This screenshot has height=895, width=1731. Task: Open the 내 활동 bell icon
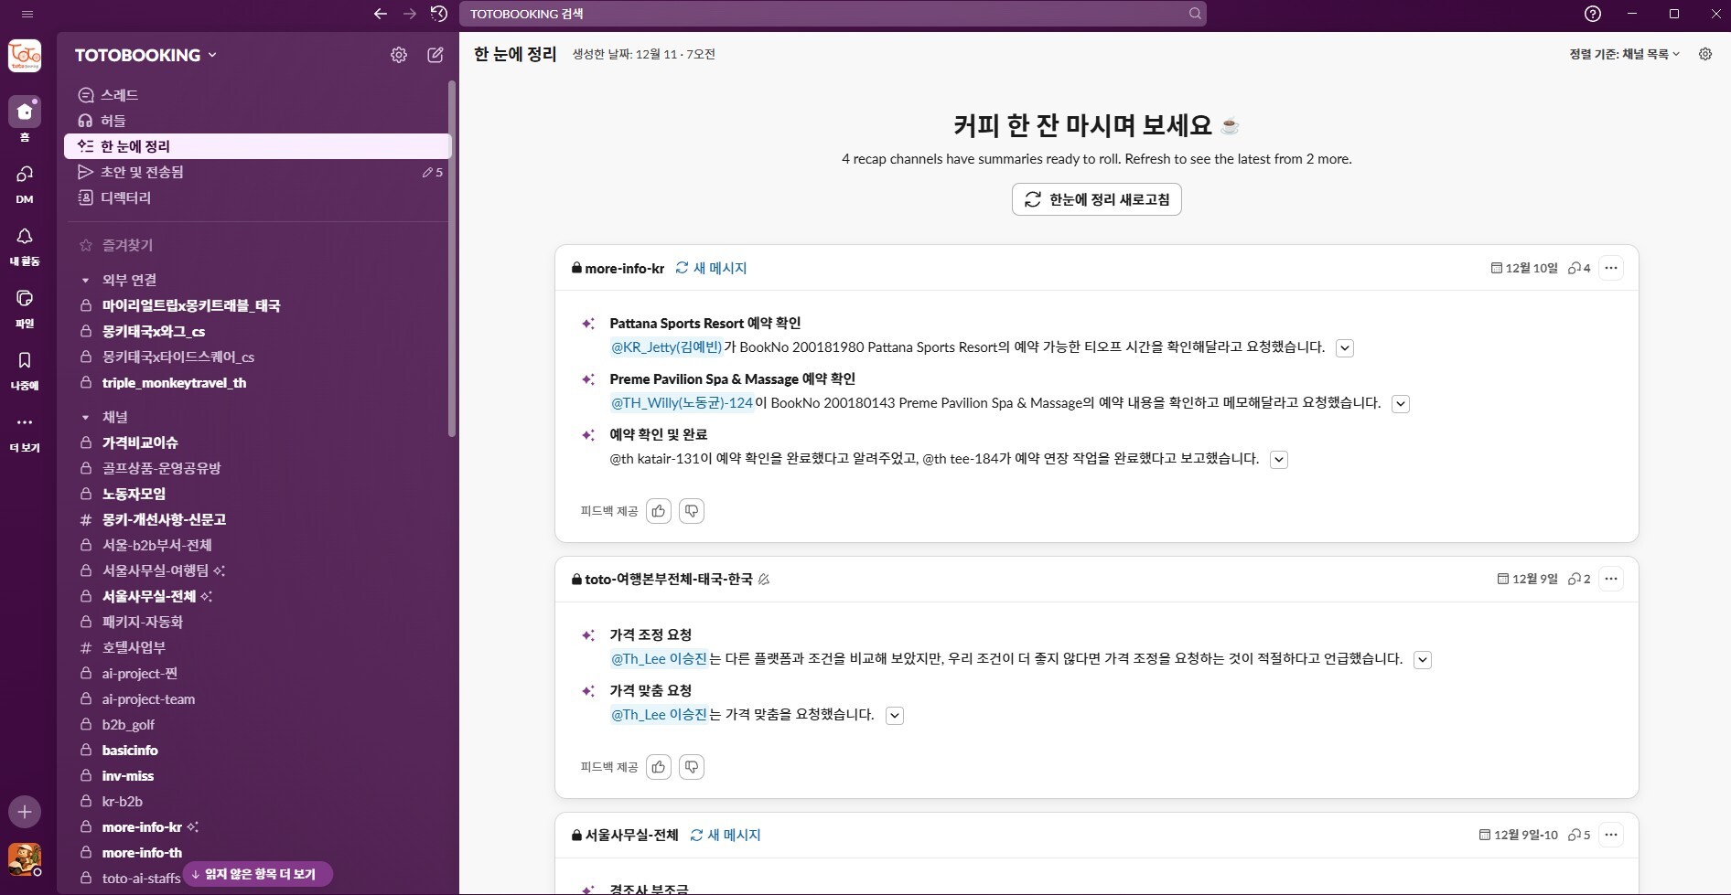tap(25, 236)
